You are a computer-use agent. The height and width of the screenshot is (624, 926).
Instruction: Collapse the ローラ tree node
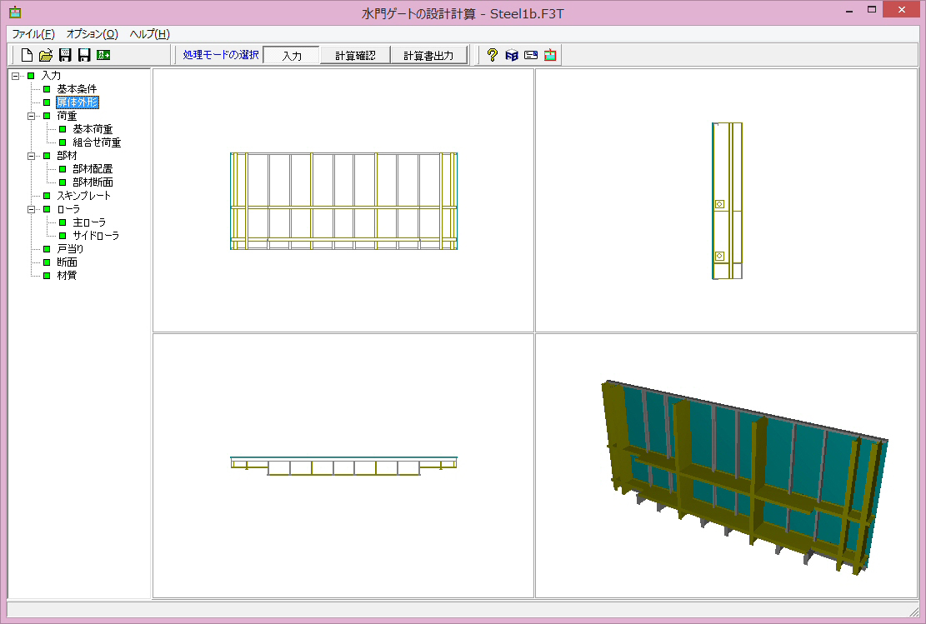(32, 209)
